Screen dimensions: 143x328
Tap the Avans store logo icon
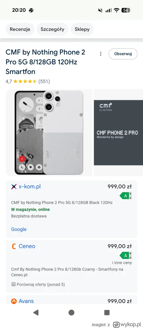[14, 301]
